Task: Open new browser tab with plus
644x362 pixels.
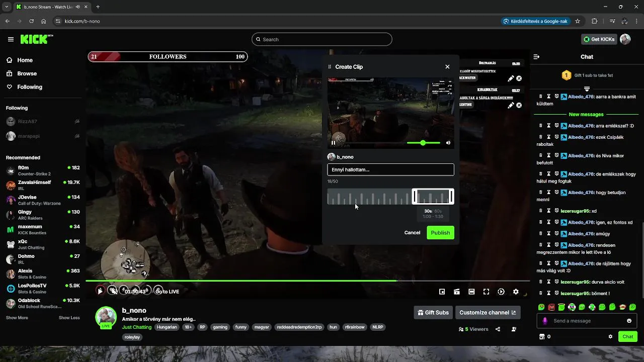Action: [98, 7]
